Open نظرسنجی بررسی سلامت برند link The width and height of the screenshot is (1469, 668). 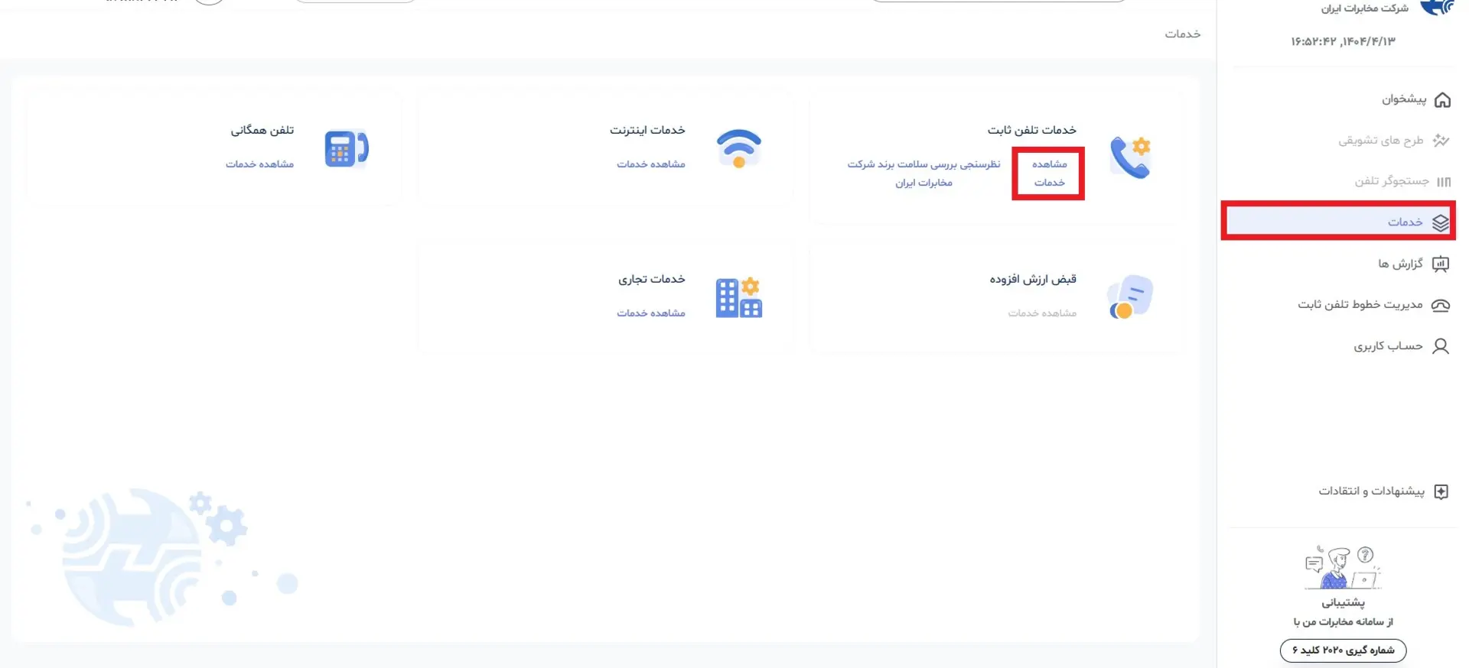[x=923, y=173]
